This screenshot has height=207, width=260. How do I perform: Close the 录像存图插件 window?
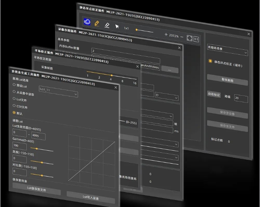(x=179, y=48)
